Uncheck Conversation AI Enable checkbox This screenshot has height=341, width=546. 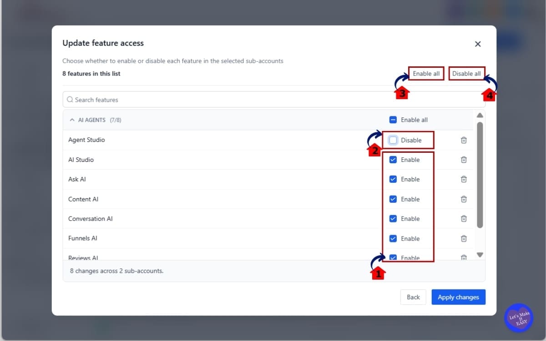(393, 219)
